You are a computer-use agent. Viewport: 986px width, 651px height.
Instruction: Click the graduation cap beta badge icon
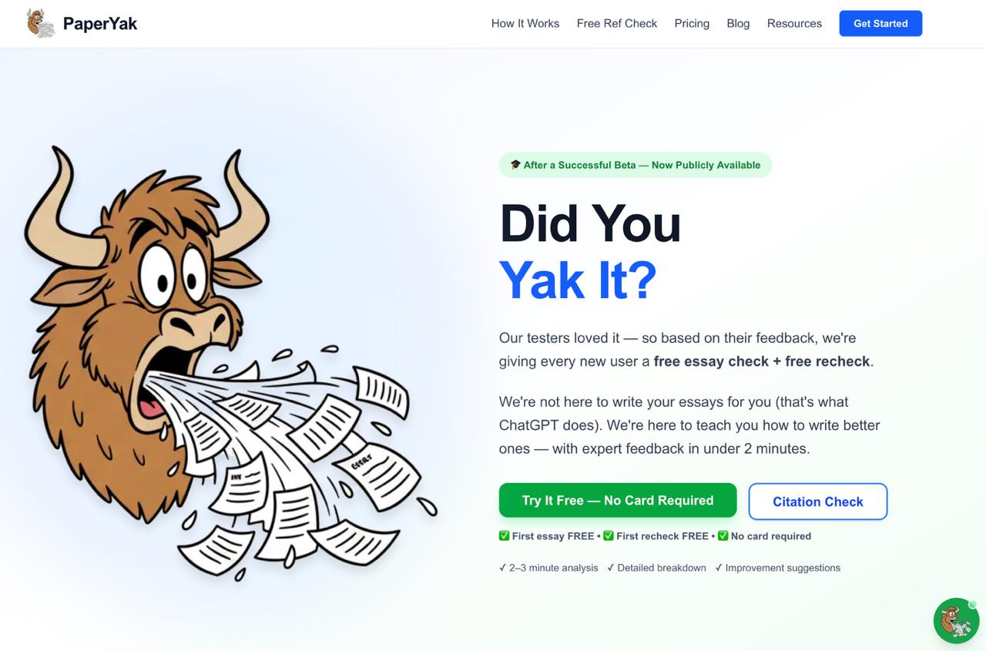[x=515, y=165]
